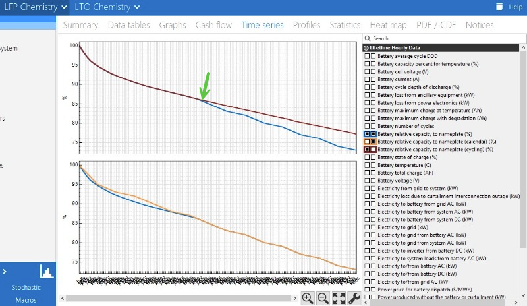Click orange swatch for capacity to nameplate (calendar)

(367, 142)
